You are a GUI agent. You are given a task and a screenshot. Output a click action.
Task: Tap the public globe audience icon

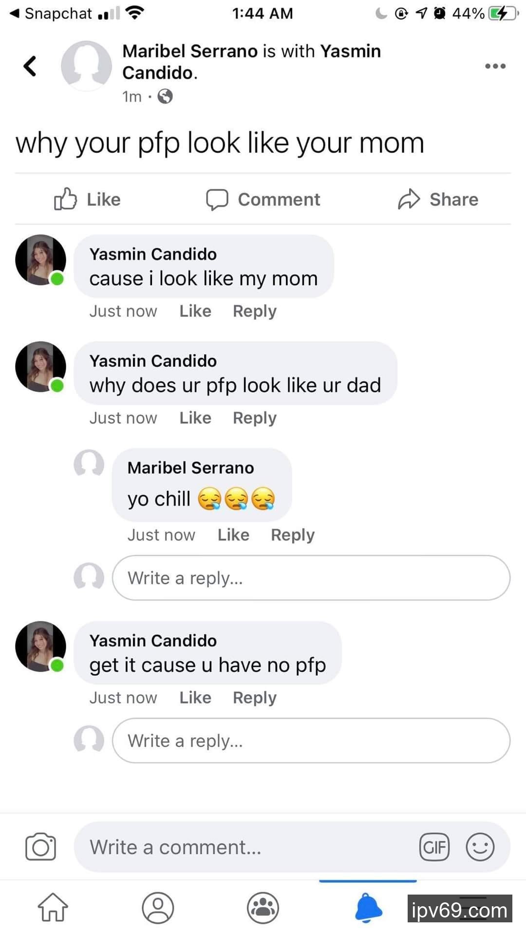pyautogui.click(x=165, y=97)
